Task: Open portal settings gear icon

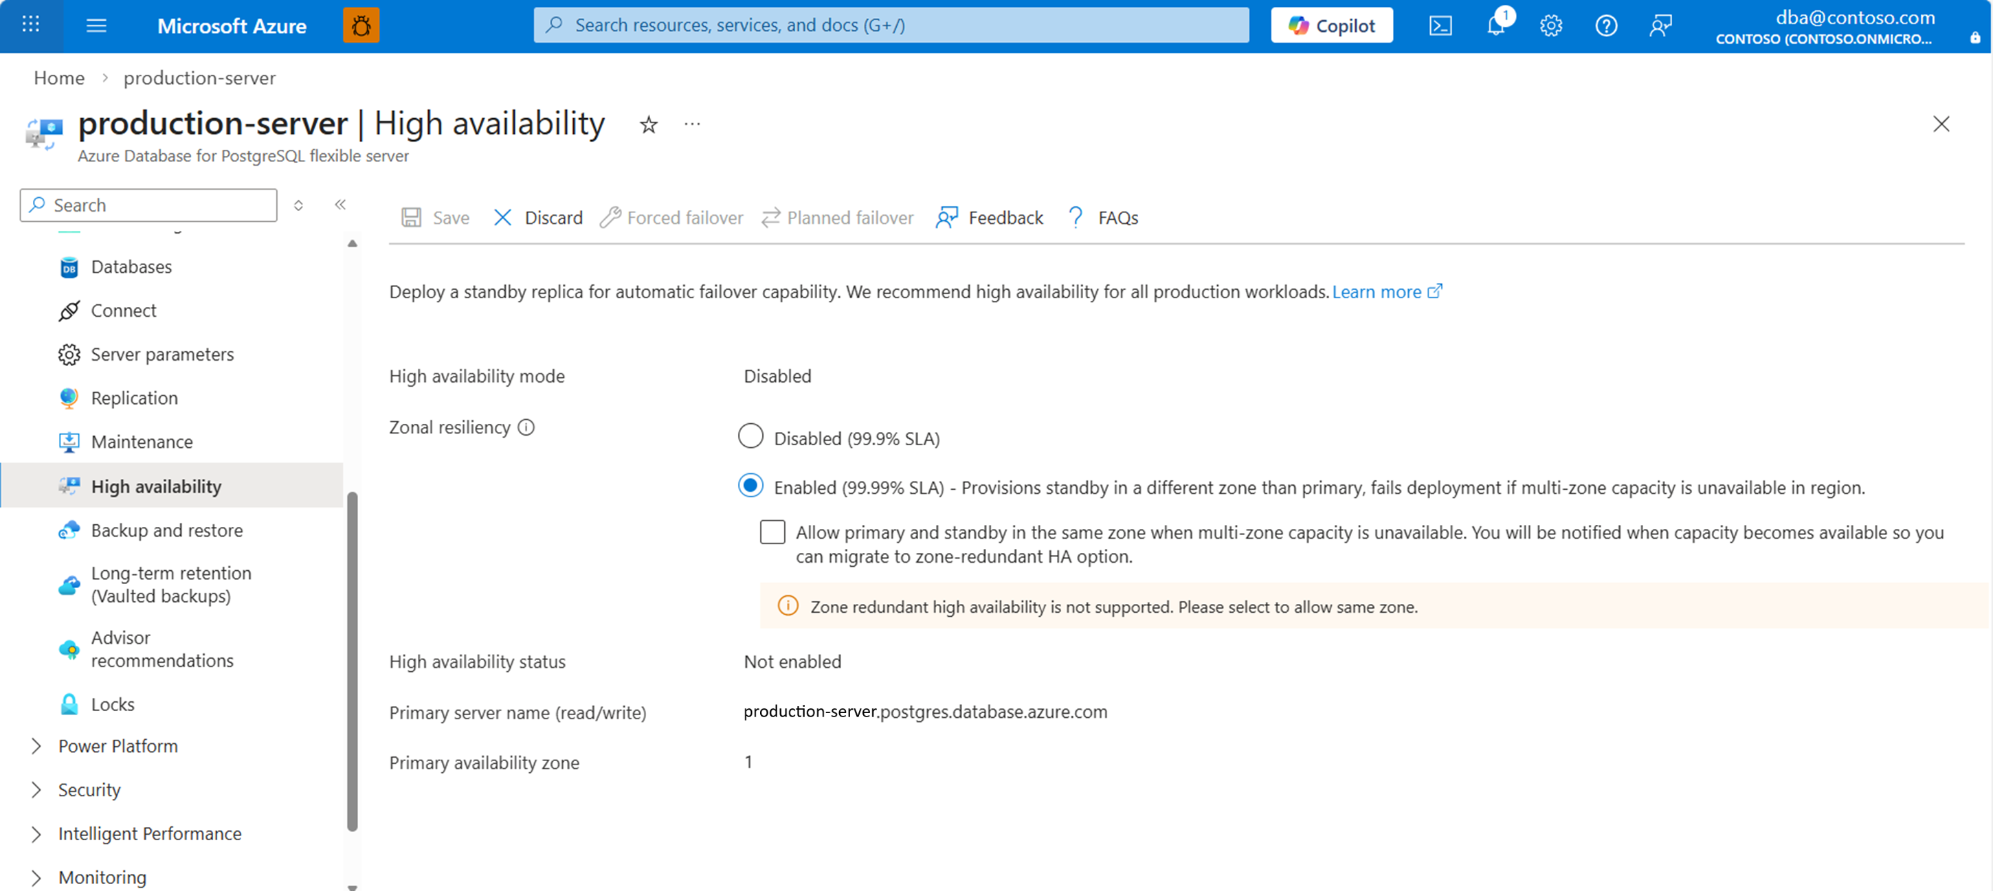Action: [1550, 25]
